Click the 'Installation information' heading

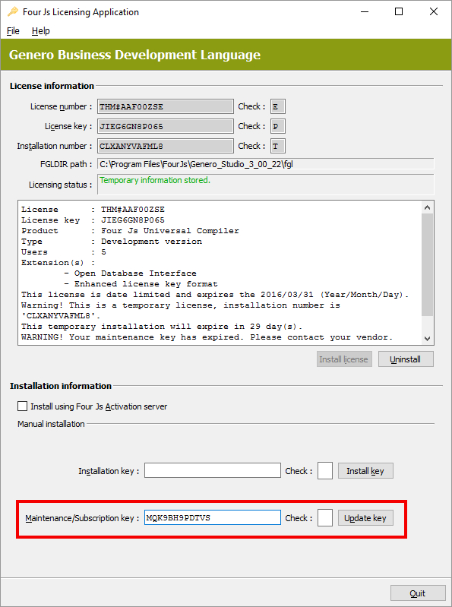coord(61,386)
